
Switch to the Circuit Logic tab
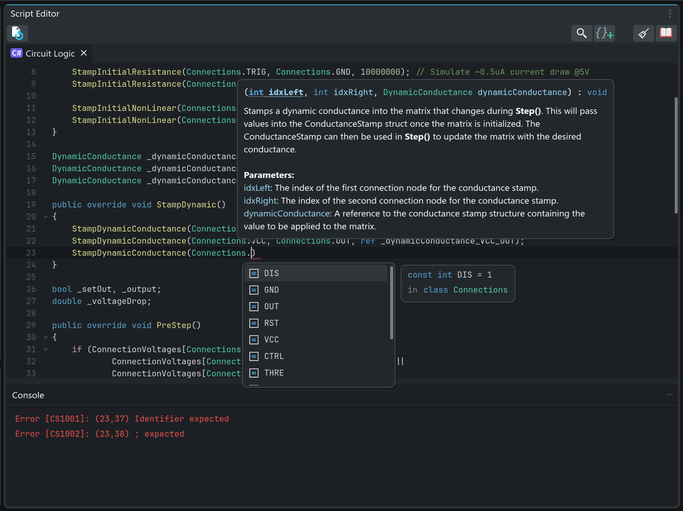pyautogui.click(x=50, y=53)
